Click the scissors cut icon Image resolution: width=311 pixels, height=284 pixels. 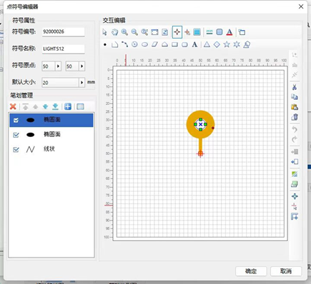(295, 87)
